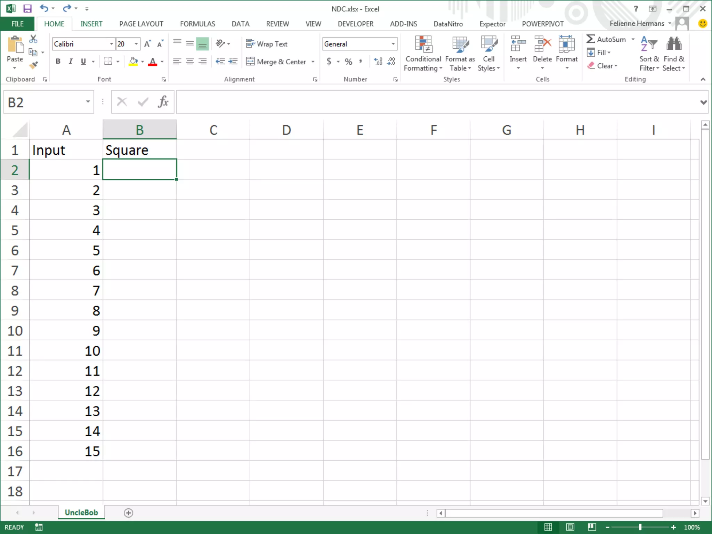
Task: Click the Increase Decimal icon
Action: (378, 62)
